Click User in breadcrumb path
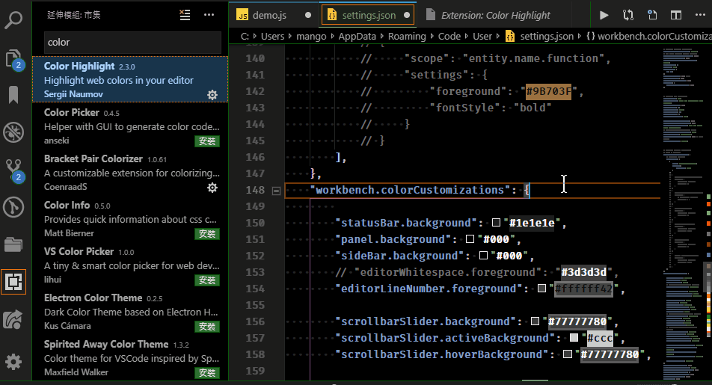This screenshot has height=385, width=712. (x=482, y=37)
